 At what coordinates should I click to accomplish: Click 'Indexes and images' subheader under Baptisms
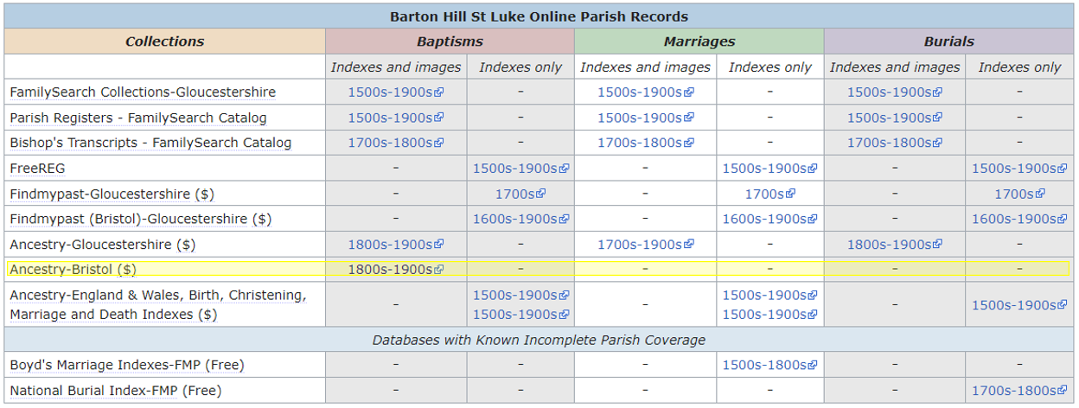pos(396,67)
